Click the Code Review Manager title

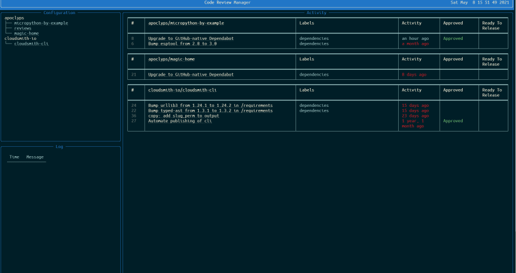click(228, 2)
